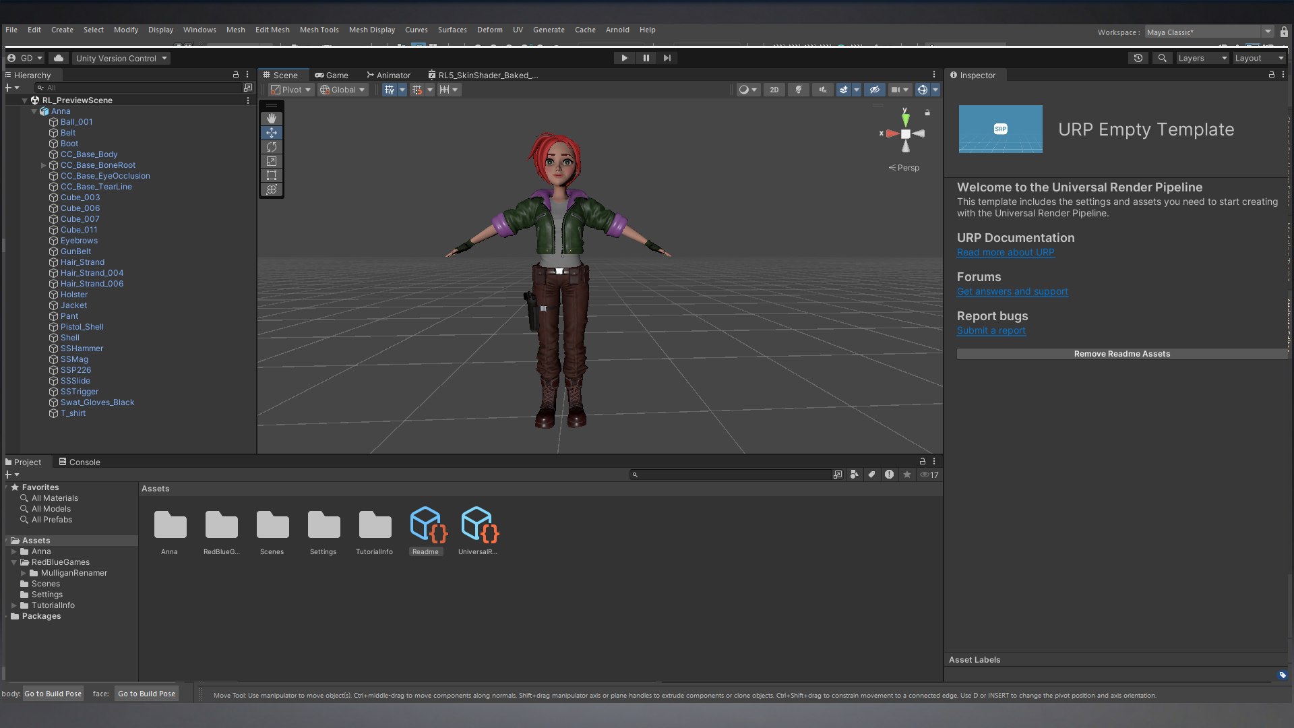Open the Undo History icon
The image size is (1294, 728).
click(x=1138, y=58)
